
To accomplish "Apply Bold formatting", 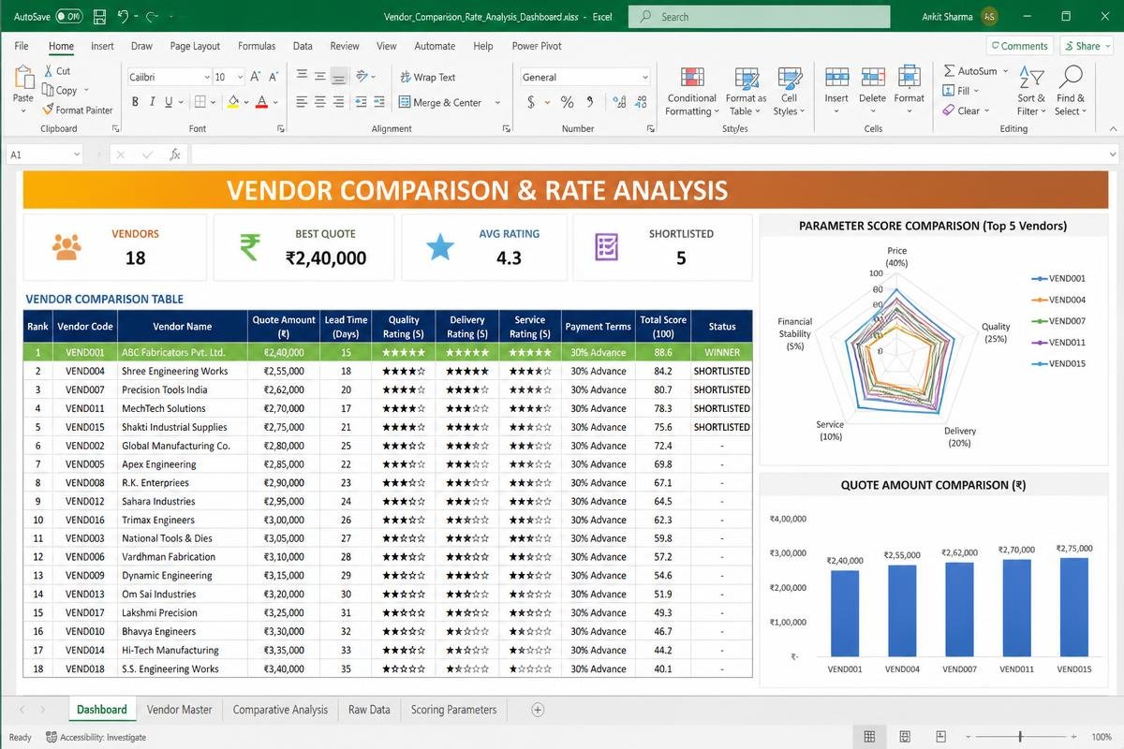I will tap(136, 102).
